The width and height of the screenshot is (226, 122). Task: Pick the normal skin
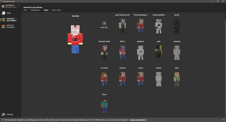[x=122, y=79]
